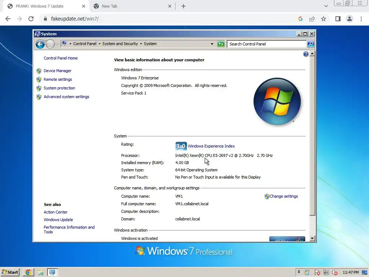Screen dimensions: 369x277
Task: Click the share page icon
Action: coord(312,19)
